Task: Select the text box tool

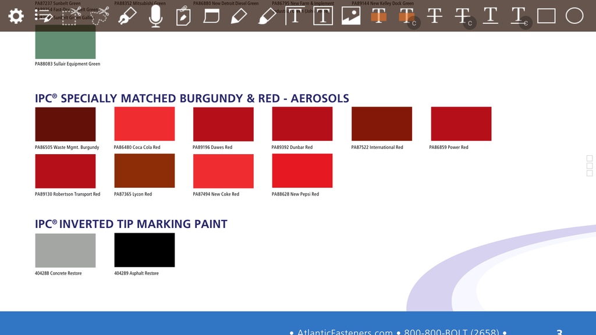Action: coord(323,16)
